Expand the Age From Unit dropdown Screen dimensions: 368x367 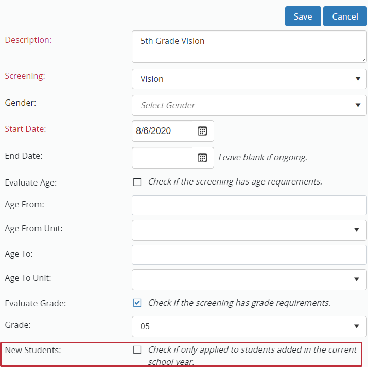tap(249, 229)
